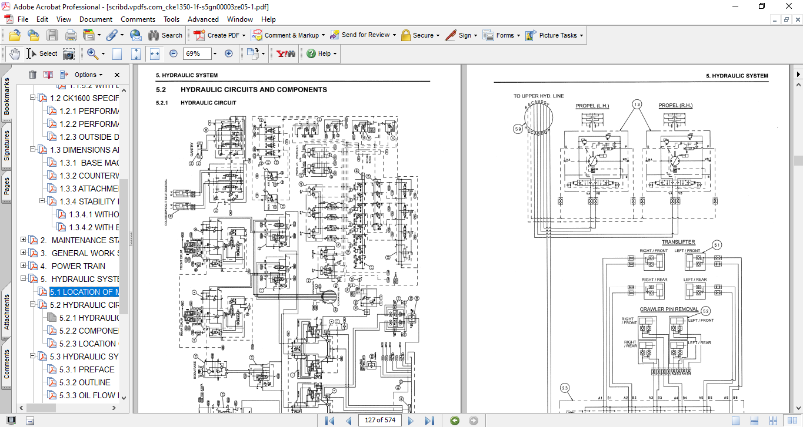
Task: Switch to single page layout
Action: [735, 421]
